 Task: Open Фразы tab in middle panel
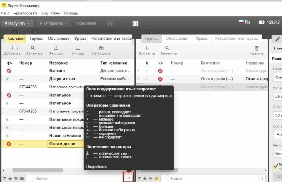point(202,39)
